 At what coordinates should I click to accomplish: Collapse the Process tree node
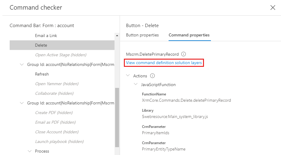pyautogui.click(x=30, y=151)
